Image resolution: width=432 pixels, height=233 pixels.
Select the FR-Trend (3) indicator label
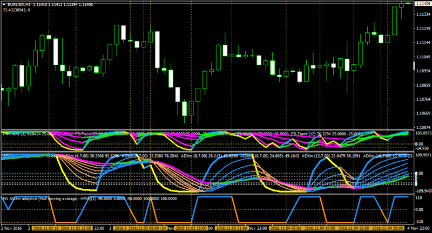point(13,134)
